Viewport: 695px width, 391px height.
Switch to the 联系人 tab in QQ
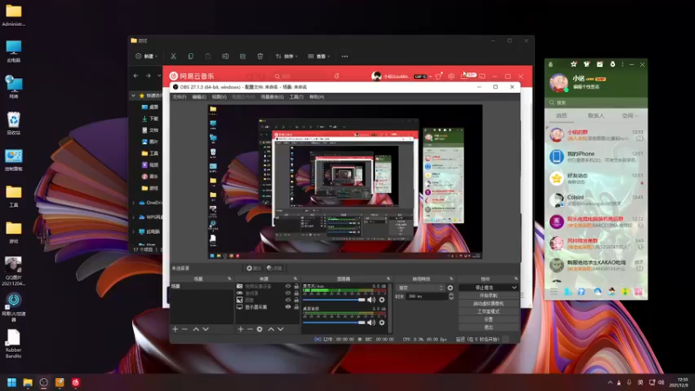coord(596,116)
